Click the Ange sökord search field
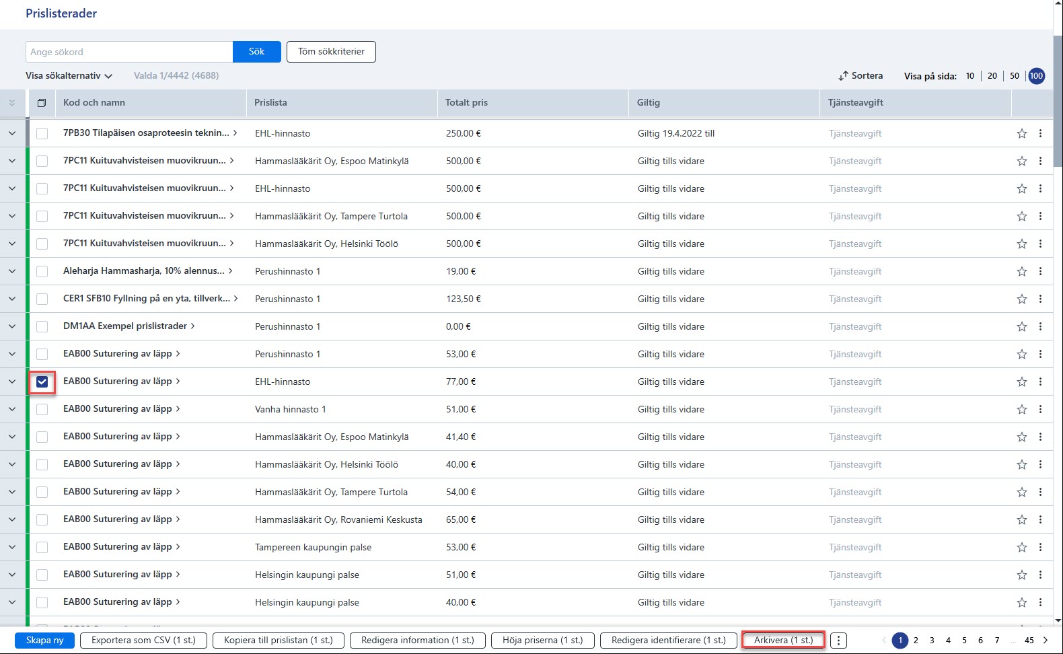The image size is (1063, 654). point(129,52)
